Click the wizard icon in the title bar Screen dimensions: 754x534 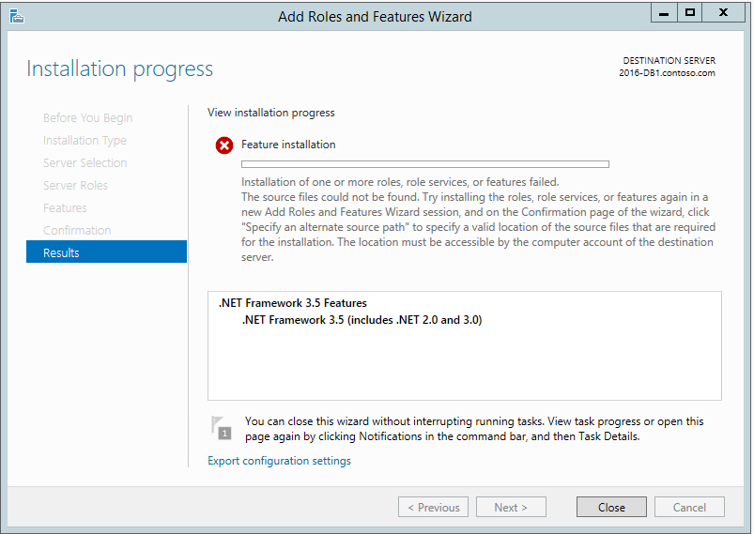[16, 16]
